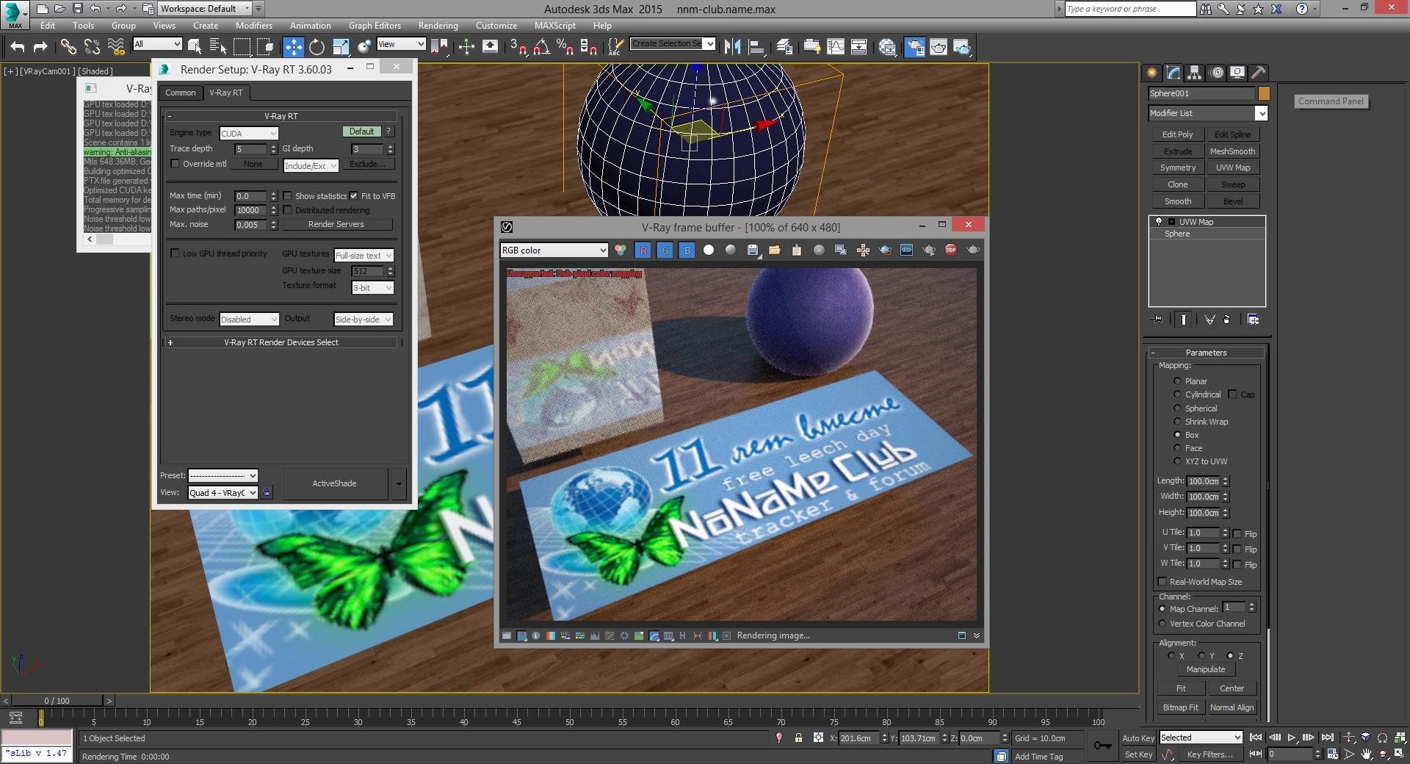Enable Low GPU thread priority
The width and height of the screenshot is (1410, 764).
(x=175, y=253)
